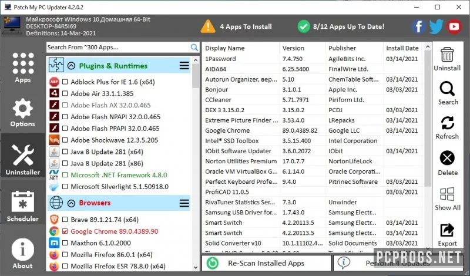Open the About info section
This screenshot has height=276, width=470.
(x=23, y=253)
